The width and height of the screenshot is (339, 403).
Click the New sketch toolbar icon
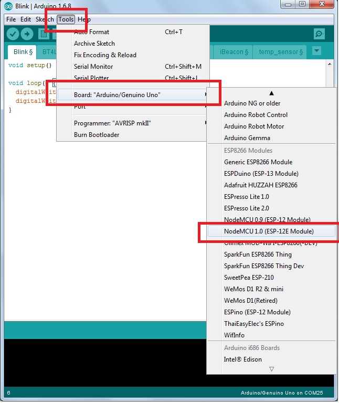click(44, 34)
